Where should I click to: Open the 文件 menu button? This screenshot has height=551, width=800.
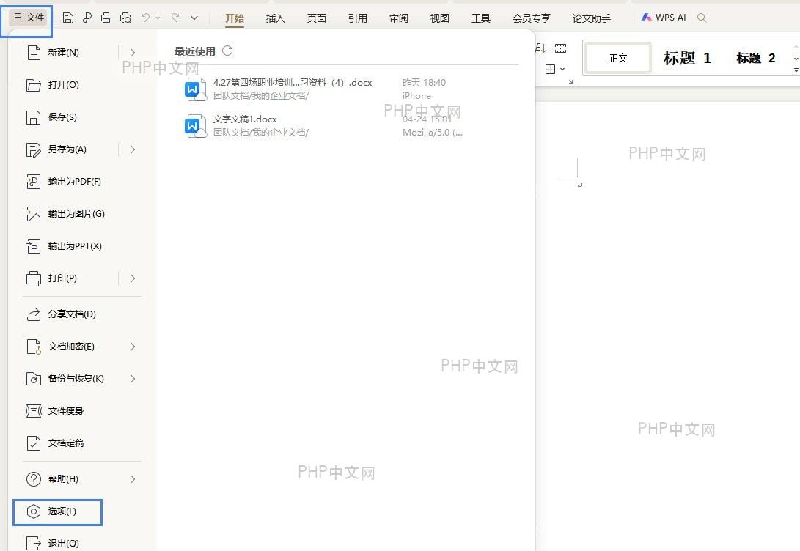29,18
